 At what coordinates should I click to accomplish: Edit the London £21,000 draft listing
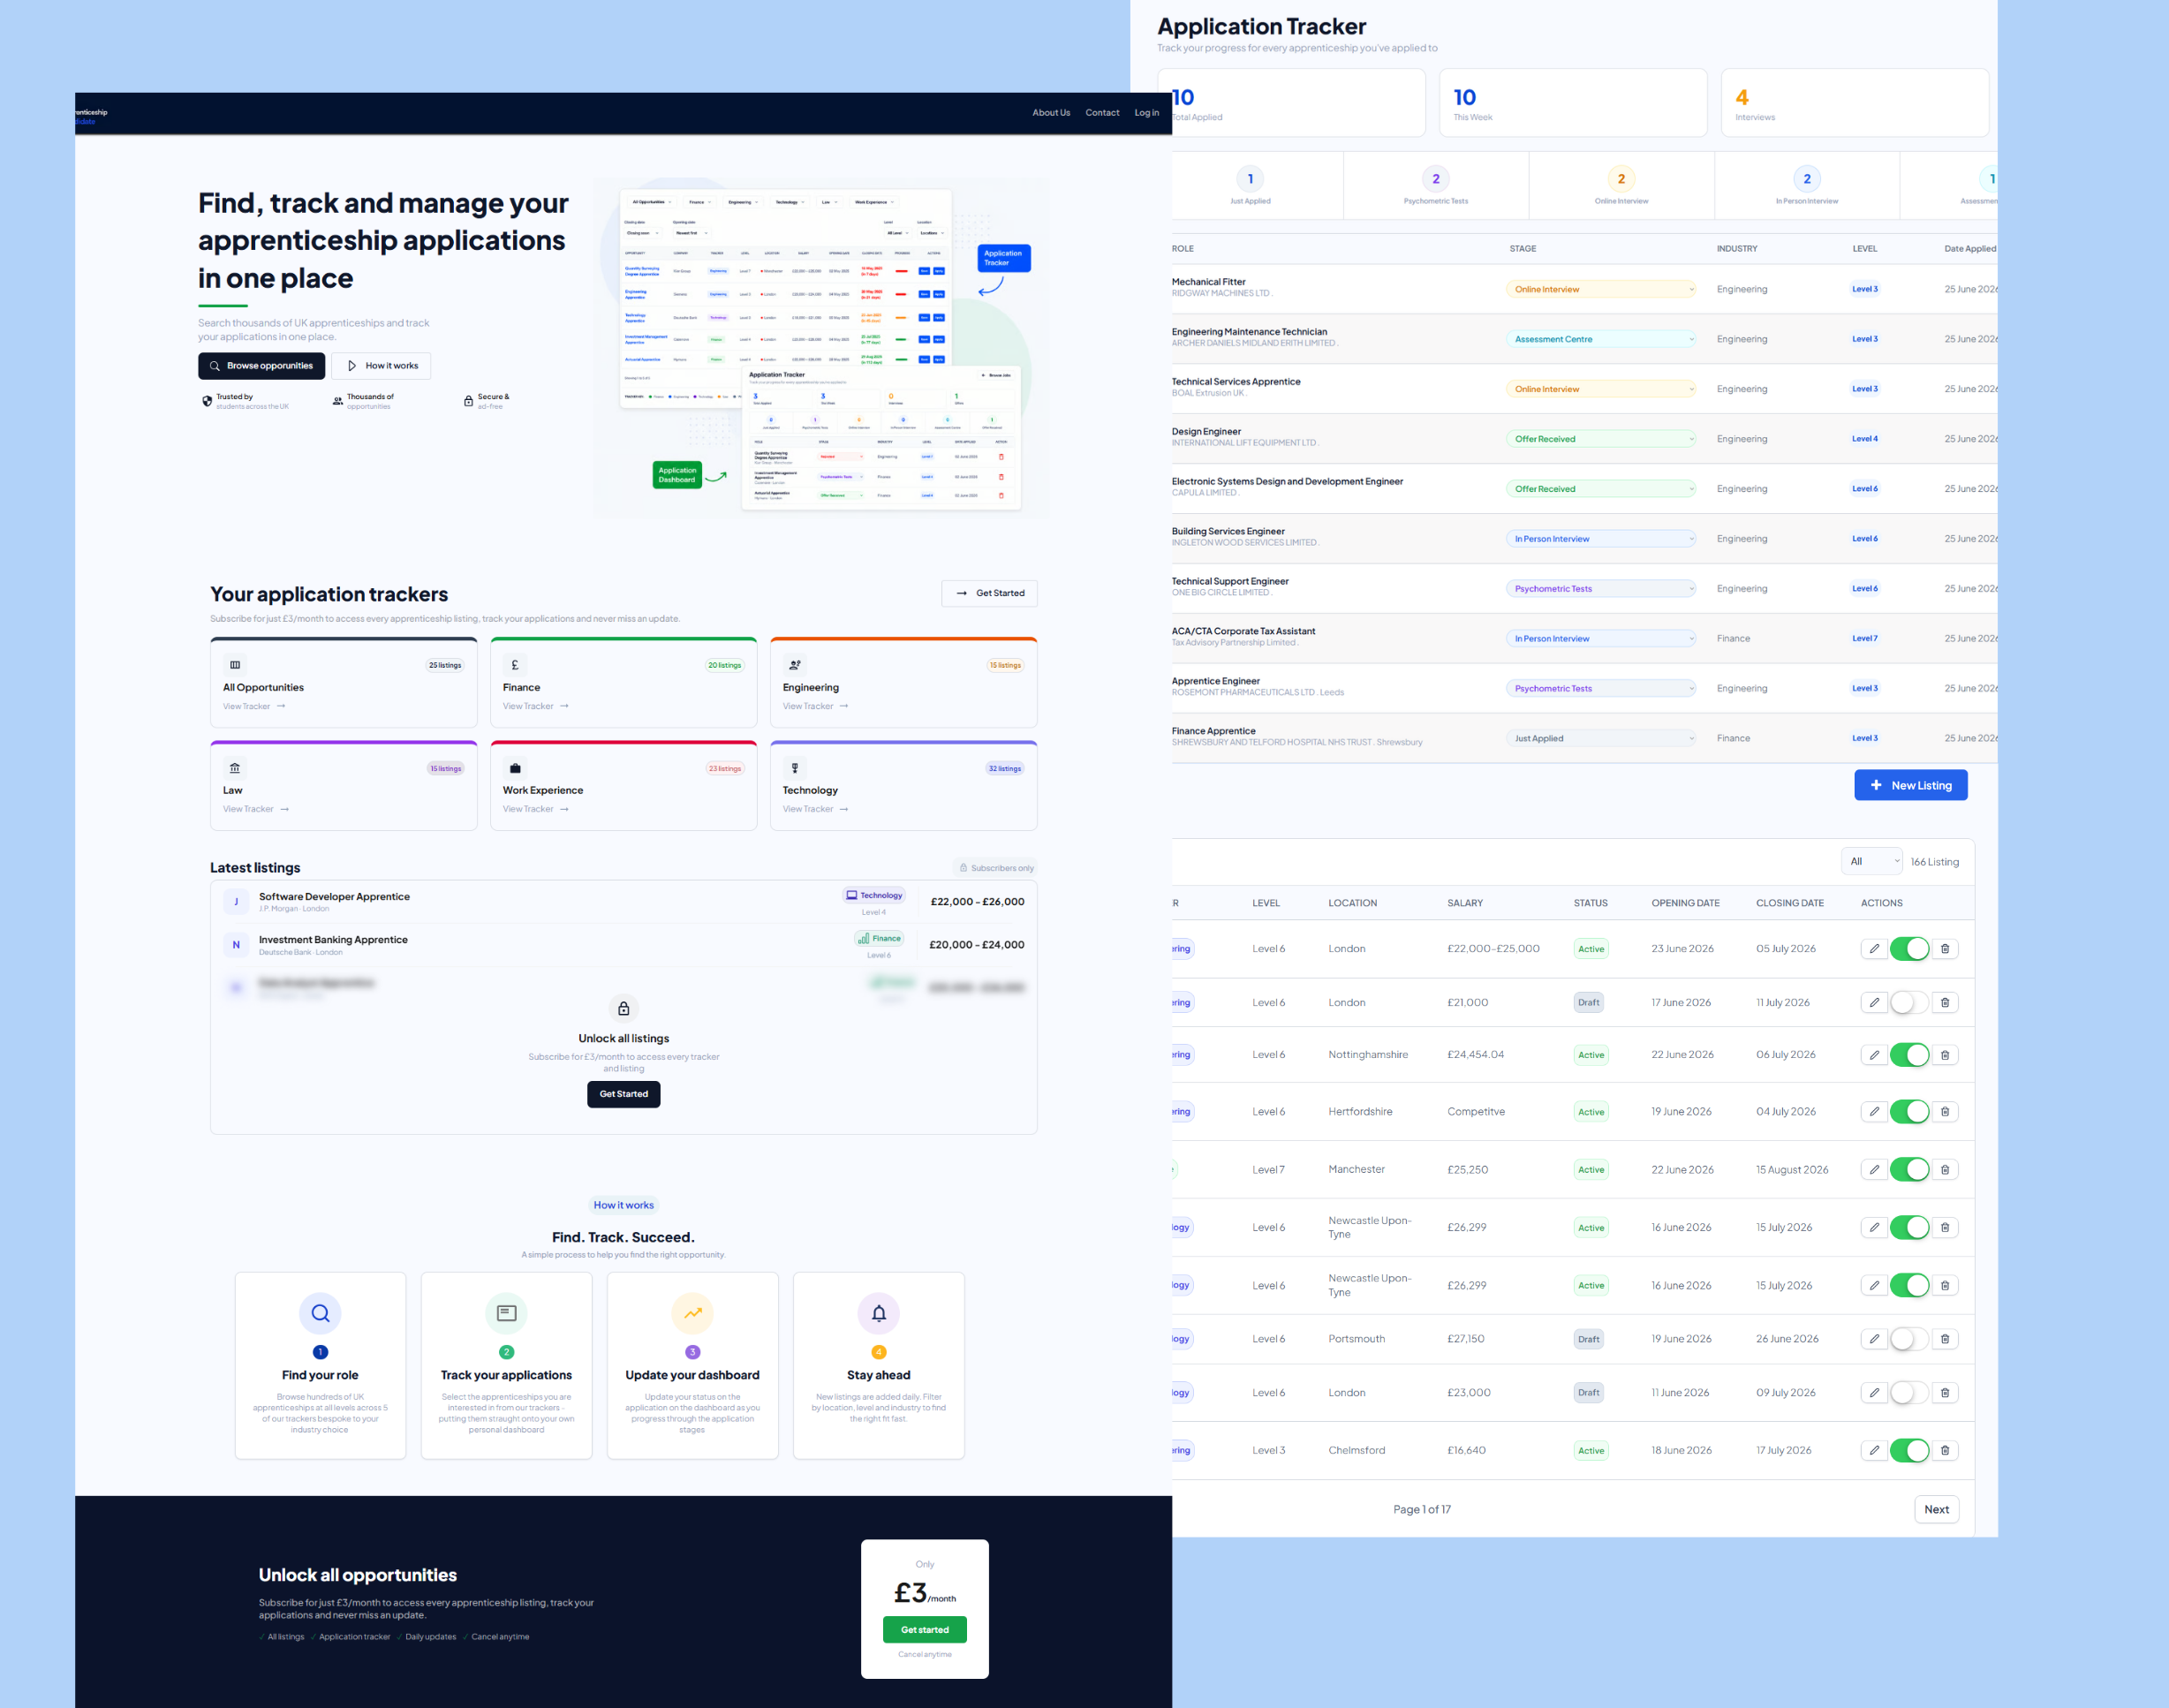1874,1003
